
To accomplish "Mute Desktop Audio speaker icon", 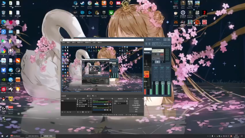I will 107,110.
